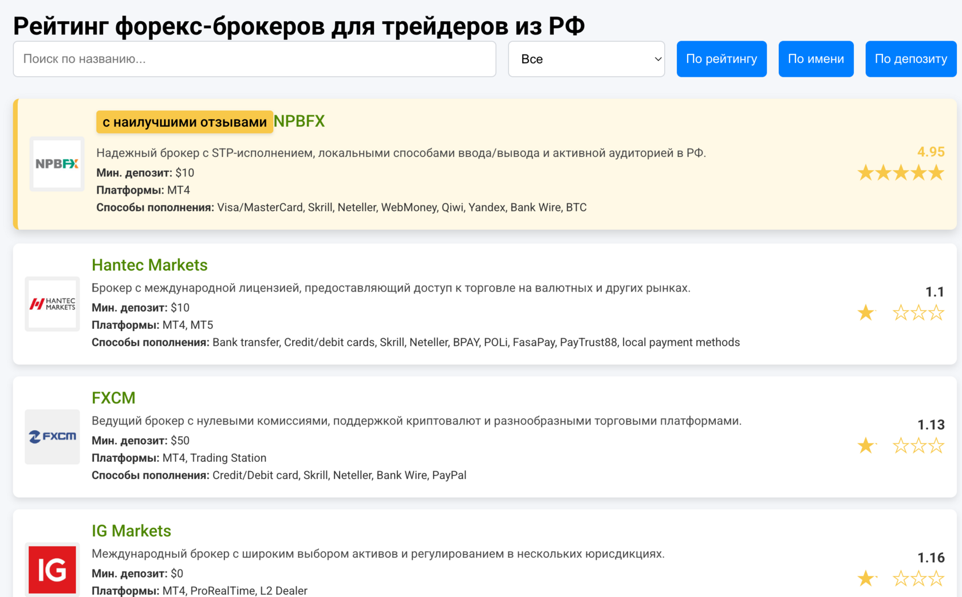Screen dimensions: 962x597
Task: Open the NPBFX broker link
Action: point(299,121)
